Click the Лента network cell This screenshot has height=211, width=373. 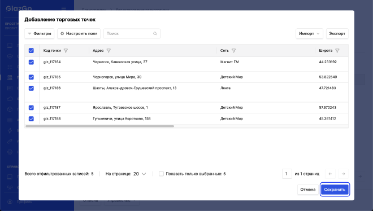[x=225, y=88]
